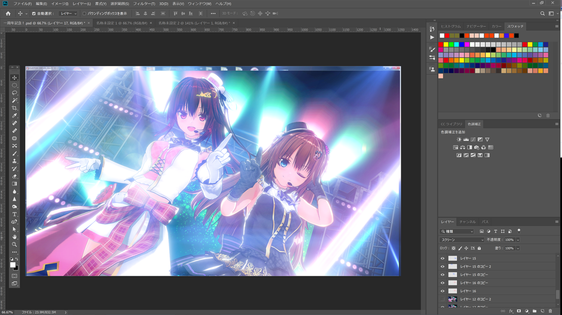This screenshot has width=562, height=315.
Task: Pick the red swatch in the first swatches row
Action: [x=447, y=36]
